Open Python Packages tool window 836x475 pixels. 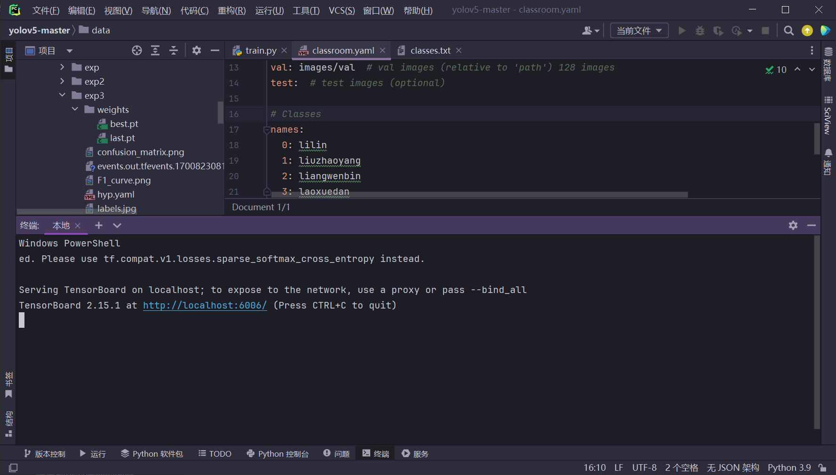click(151, 453)
